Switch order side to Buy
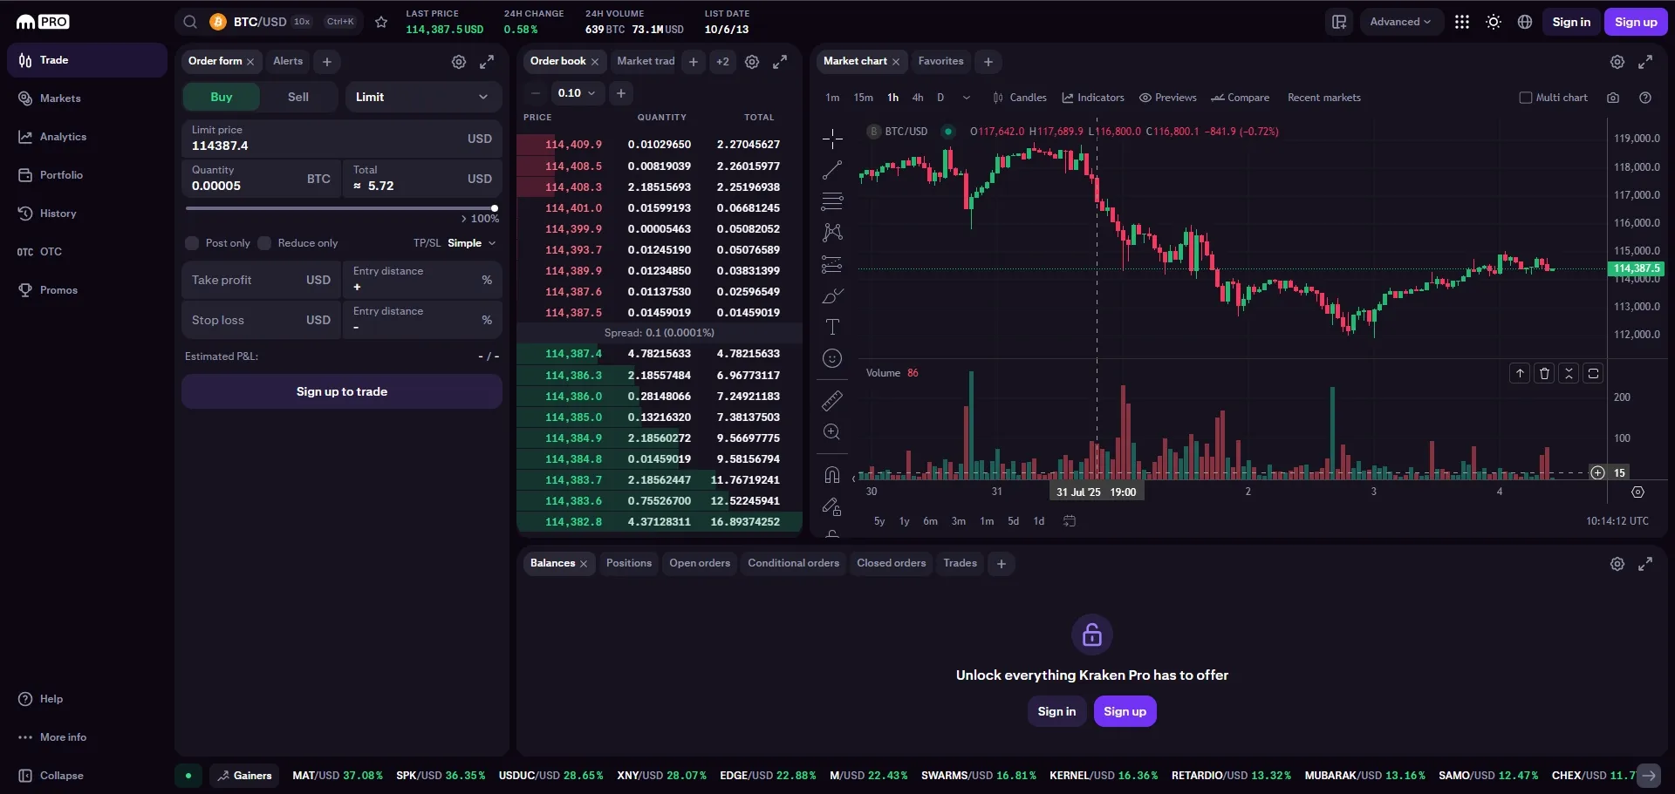This screenshot has width=1675, height=794. (222, 97)
